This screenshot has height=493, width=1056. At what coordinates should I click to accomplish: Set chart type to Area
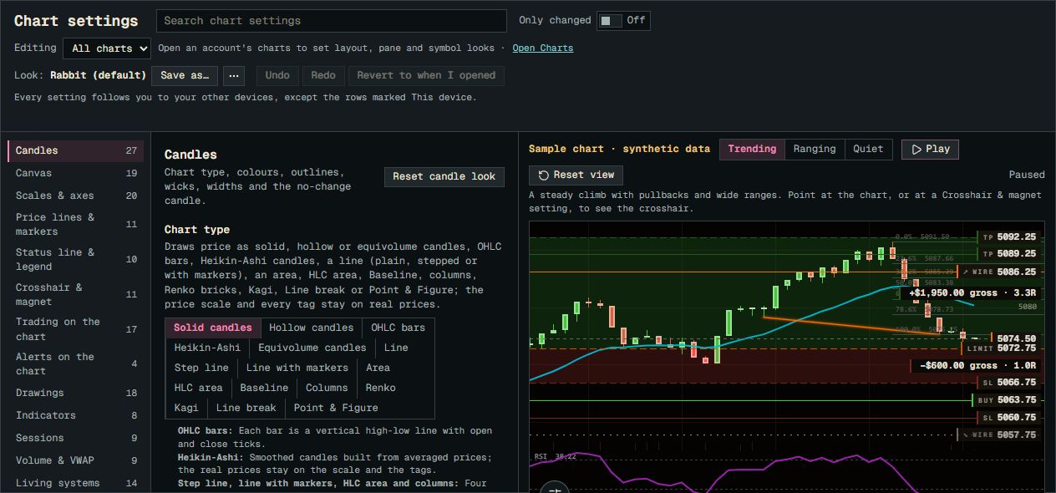coord(378,368)
